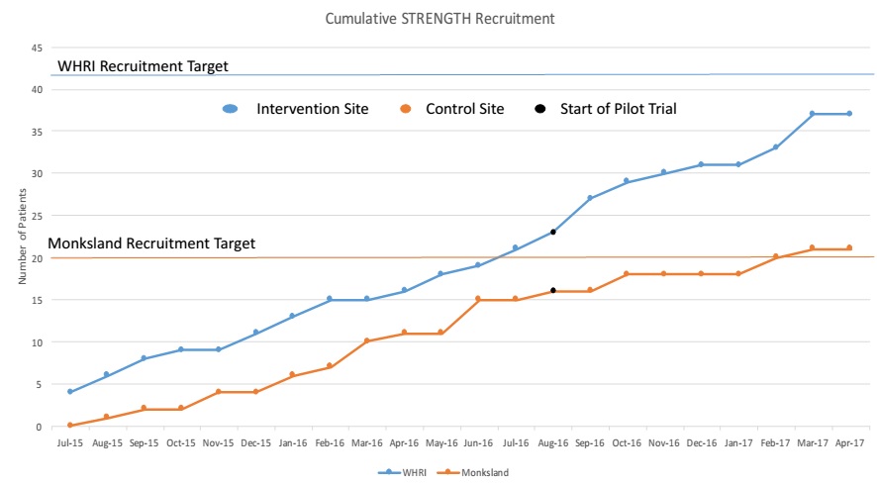Viewport: 877px width, 485px height.
Task: Click the Monksland data point at Jun-16
Action: [478, 299]
